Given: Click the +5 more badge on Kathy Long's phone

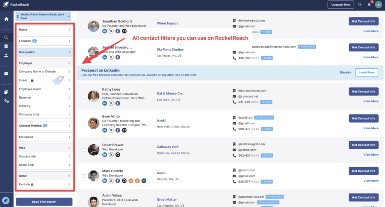Looking at the screenshot, I should [266, 102].
